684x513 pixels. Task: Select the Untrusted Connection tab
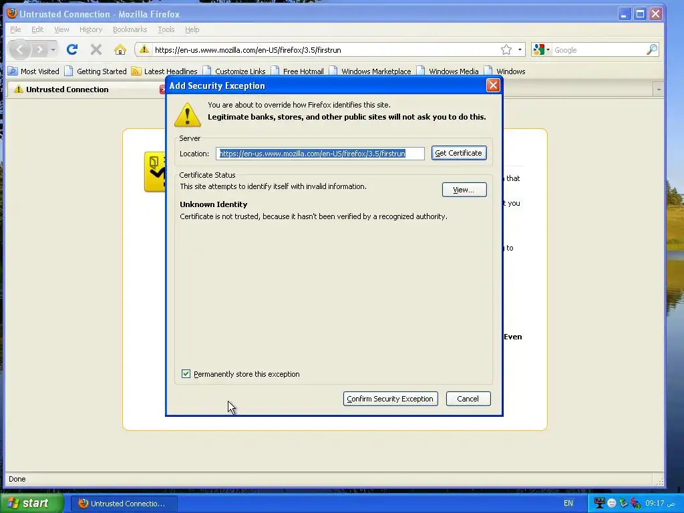click(88, 90)
